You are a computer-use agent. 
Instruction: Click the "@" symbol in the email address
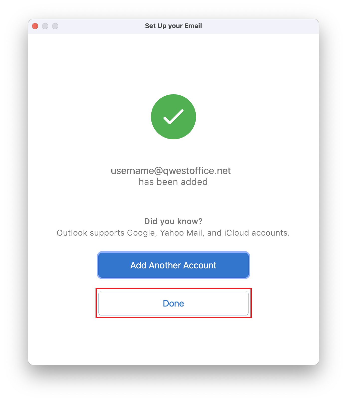point(158,171)
